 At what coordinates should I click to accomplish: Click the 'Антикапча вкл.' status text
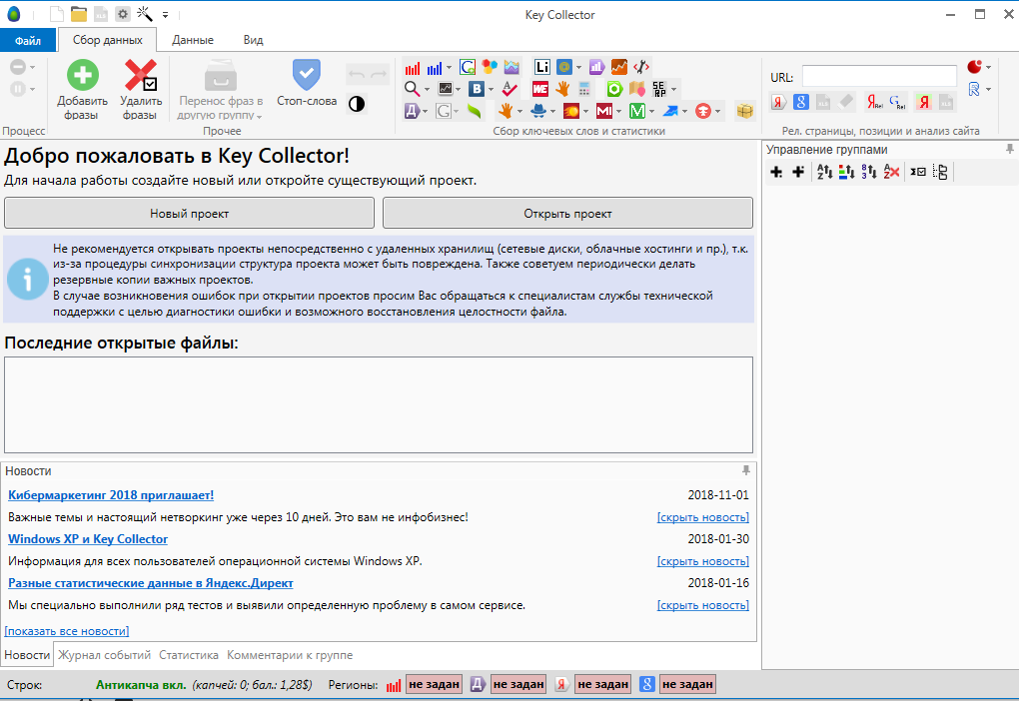[141, 685]
